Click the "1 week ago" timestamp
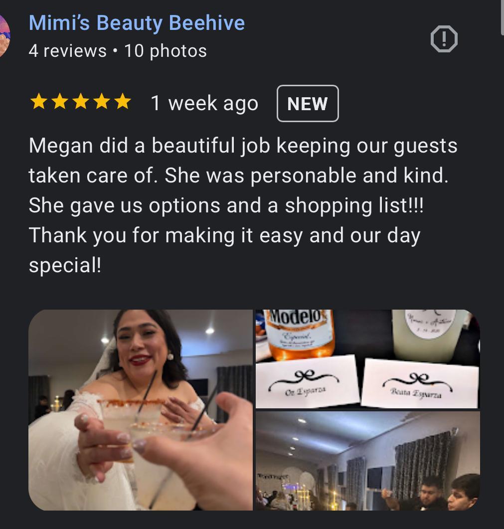This screenshot has height=529, width=504. pos(204,103)
